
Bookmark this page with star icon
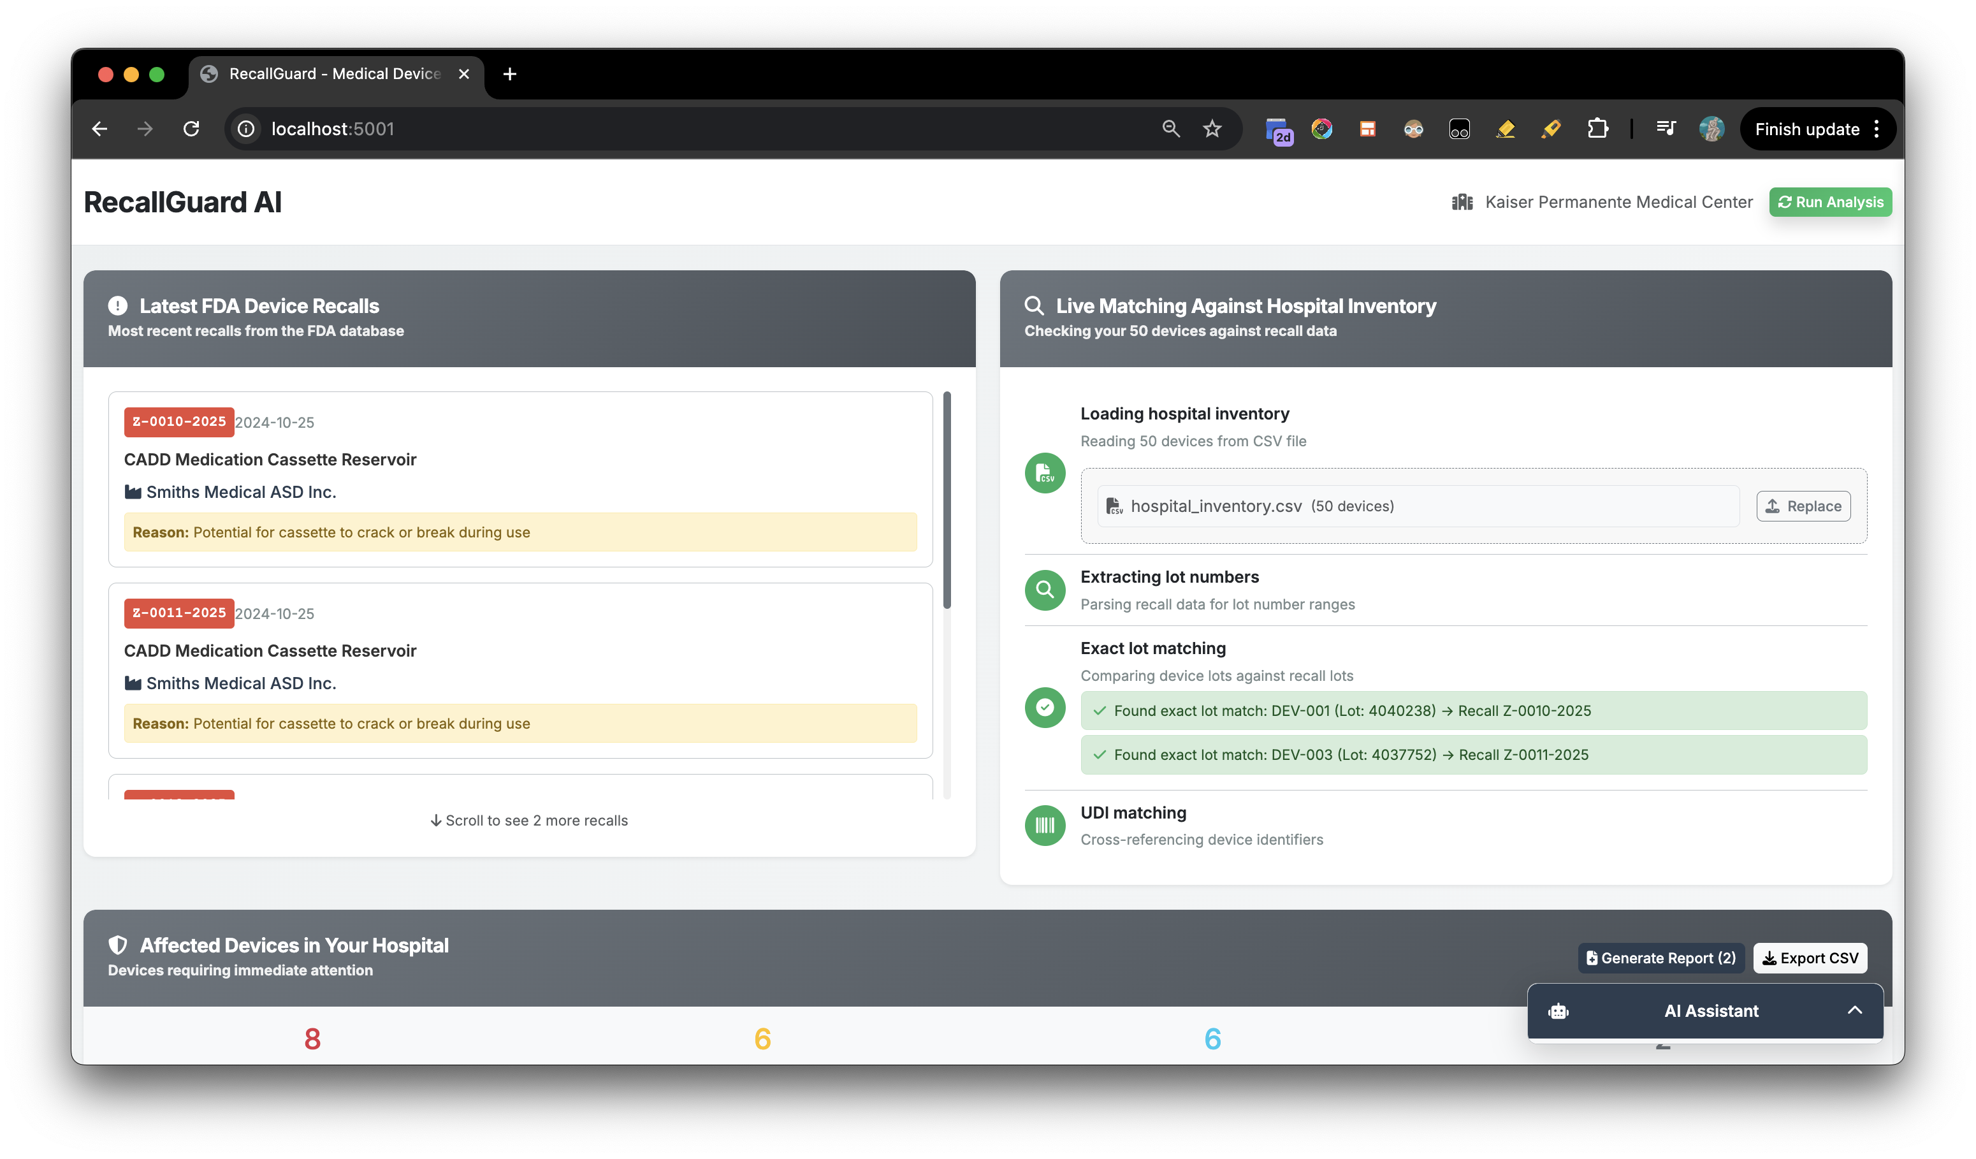click(x=1212, y=129)
